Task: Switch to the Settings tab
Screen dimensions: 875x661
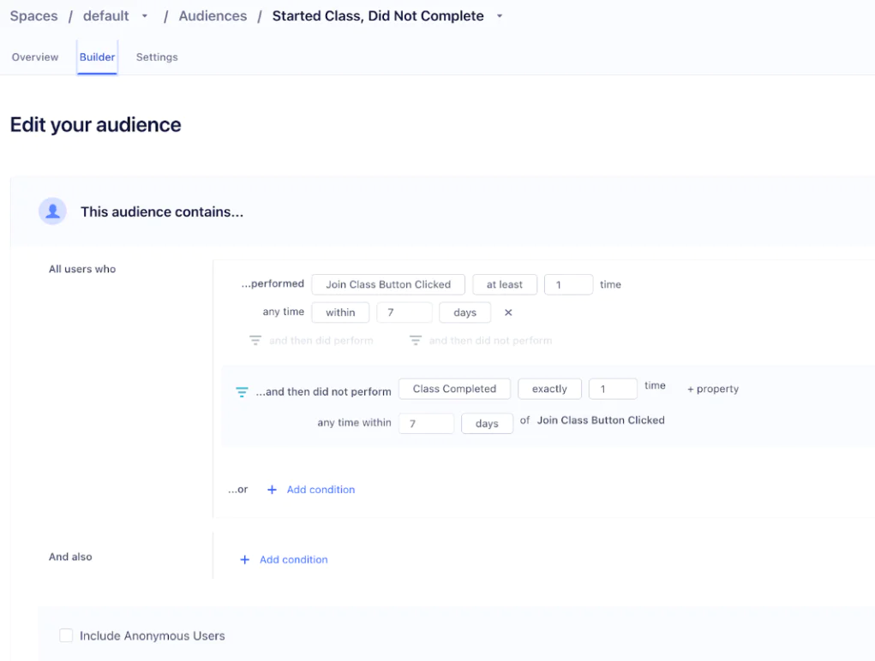Action: (x=157, y=57)
